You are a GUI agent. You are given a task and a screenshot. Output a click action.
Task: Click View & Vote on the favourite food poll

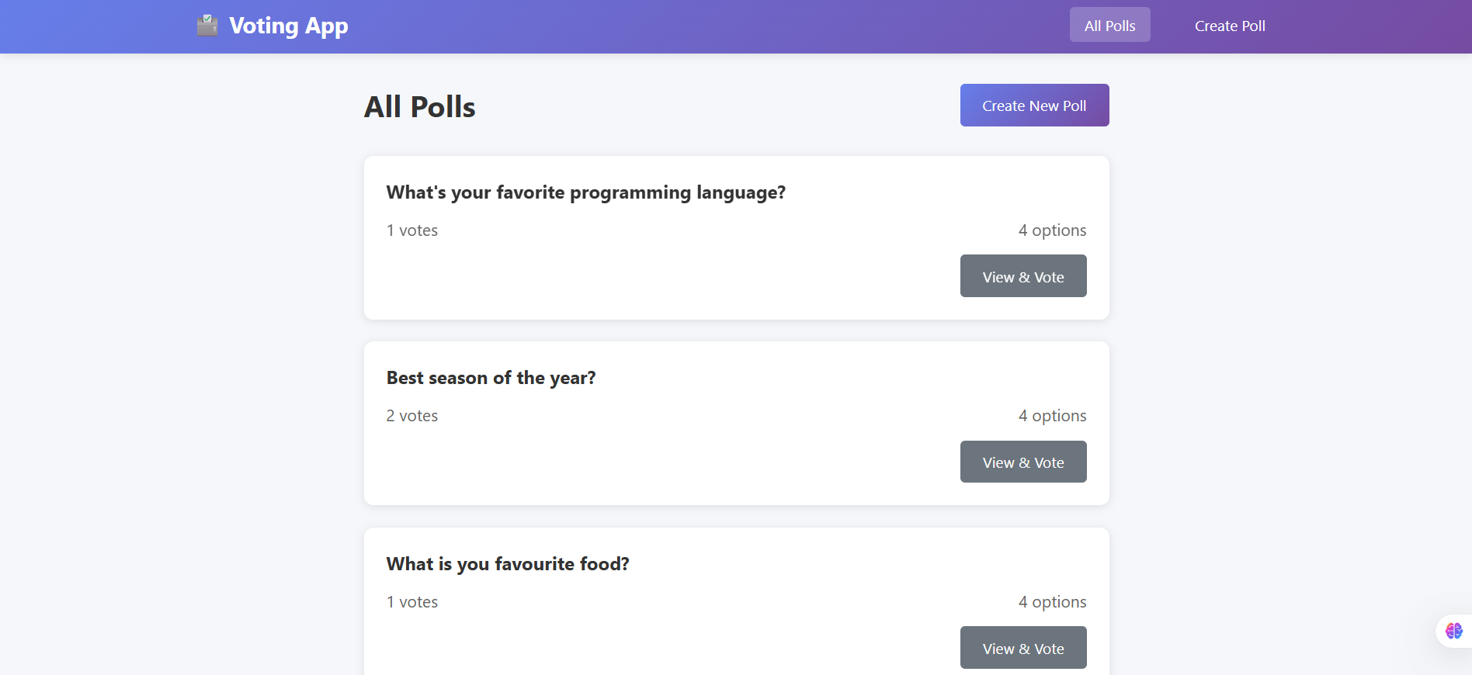click(1023, 648)
